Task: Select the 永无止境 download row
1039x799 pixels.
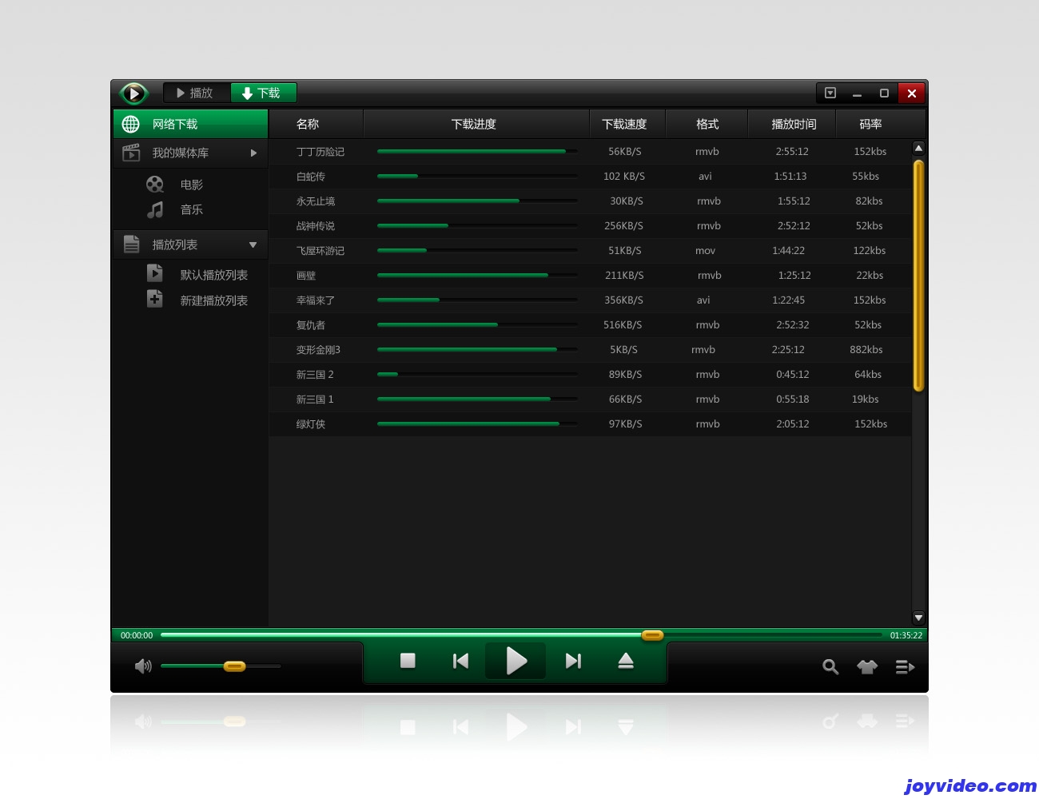Action: pos(591,201)
